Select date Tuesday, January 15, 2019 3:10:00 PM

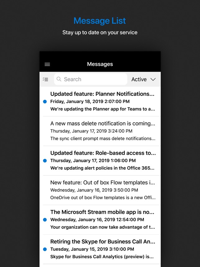[92, 249]
